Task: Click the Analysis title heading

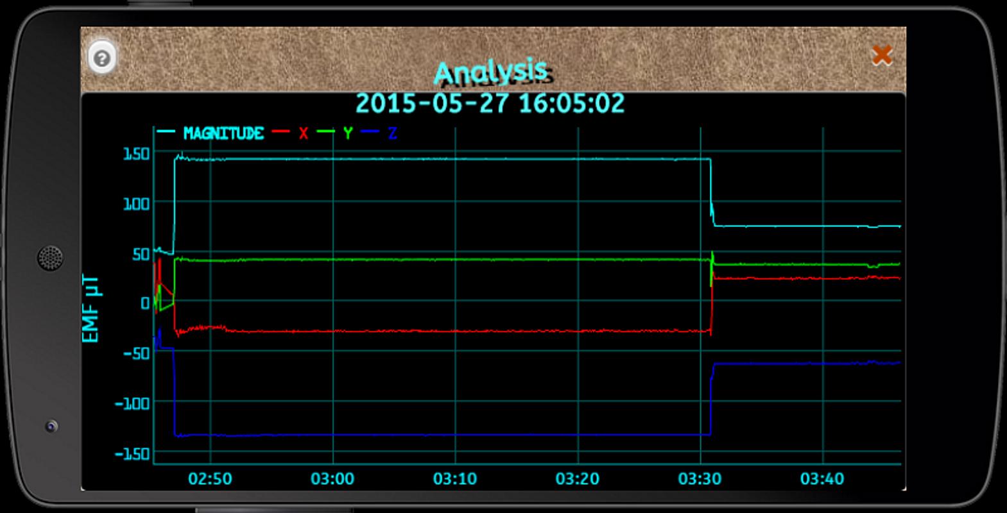Action: pos(491,72)
